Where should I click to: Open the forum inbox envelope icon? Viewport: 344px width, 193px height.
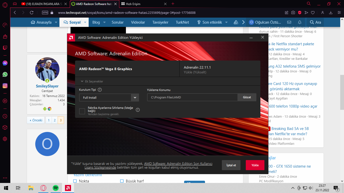pyautogui.click(x=289, y=22)
